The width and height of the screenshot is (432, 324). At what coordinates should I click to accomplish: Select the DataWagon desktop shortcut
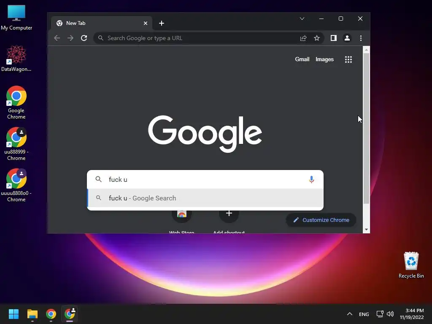tap(16, 58)
